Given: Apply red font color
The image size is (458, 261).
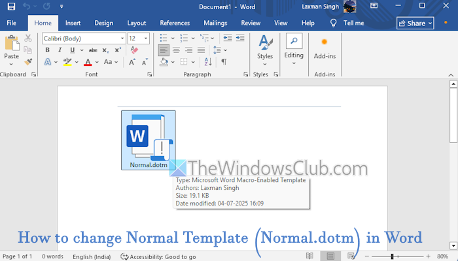Looking at the screenshot, I should tap(88, 62).
